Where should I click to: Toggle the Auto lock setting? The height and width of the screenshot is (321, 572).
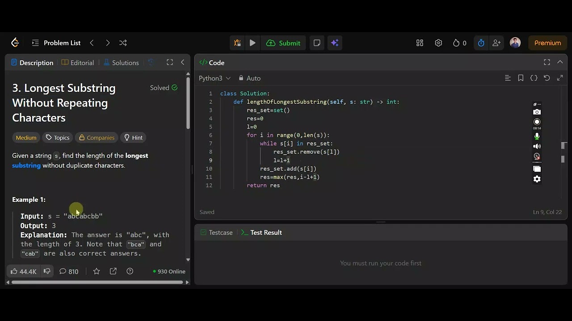(x=249, y=78)
